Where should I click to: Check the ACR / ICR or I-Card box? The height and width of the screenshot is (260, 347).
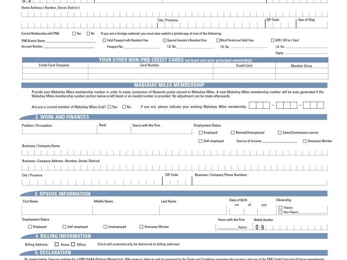[272, 40]
